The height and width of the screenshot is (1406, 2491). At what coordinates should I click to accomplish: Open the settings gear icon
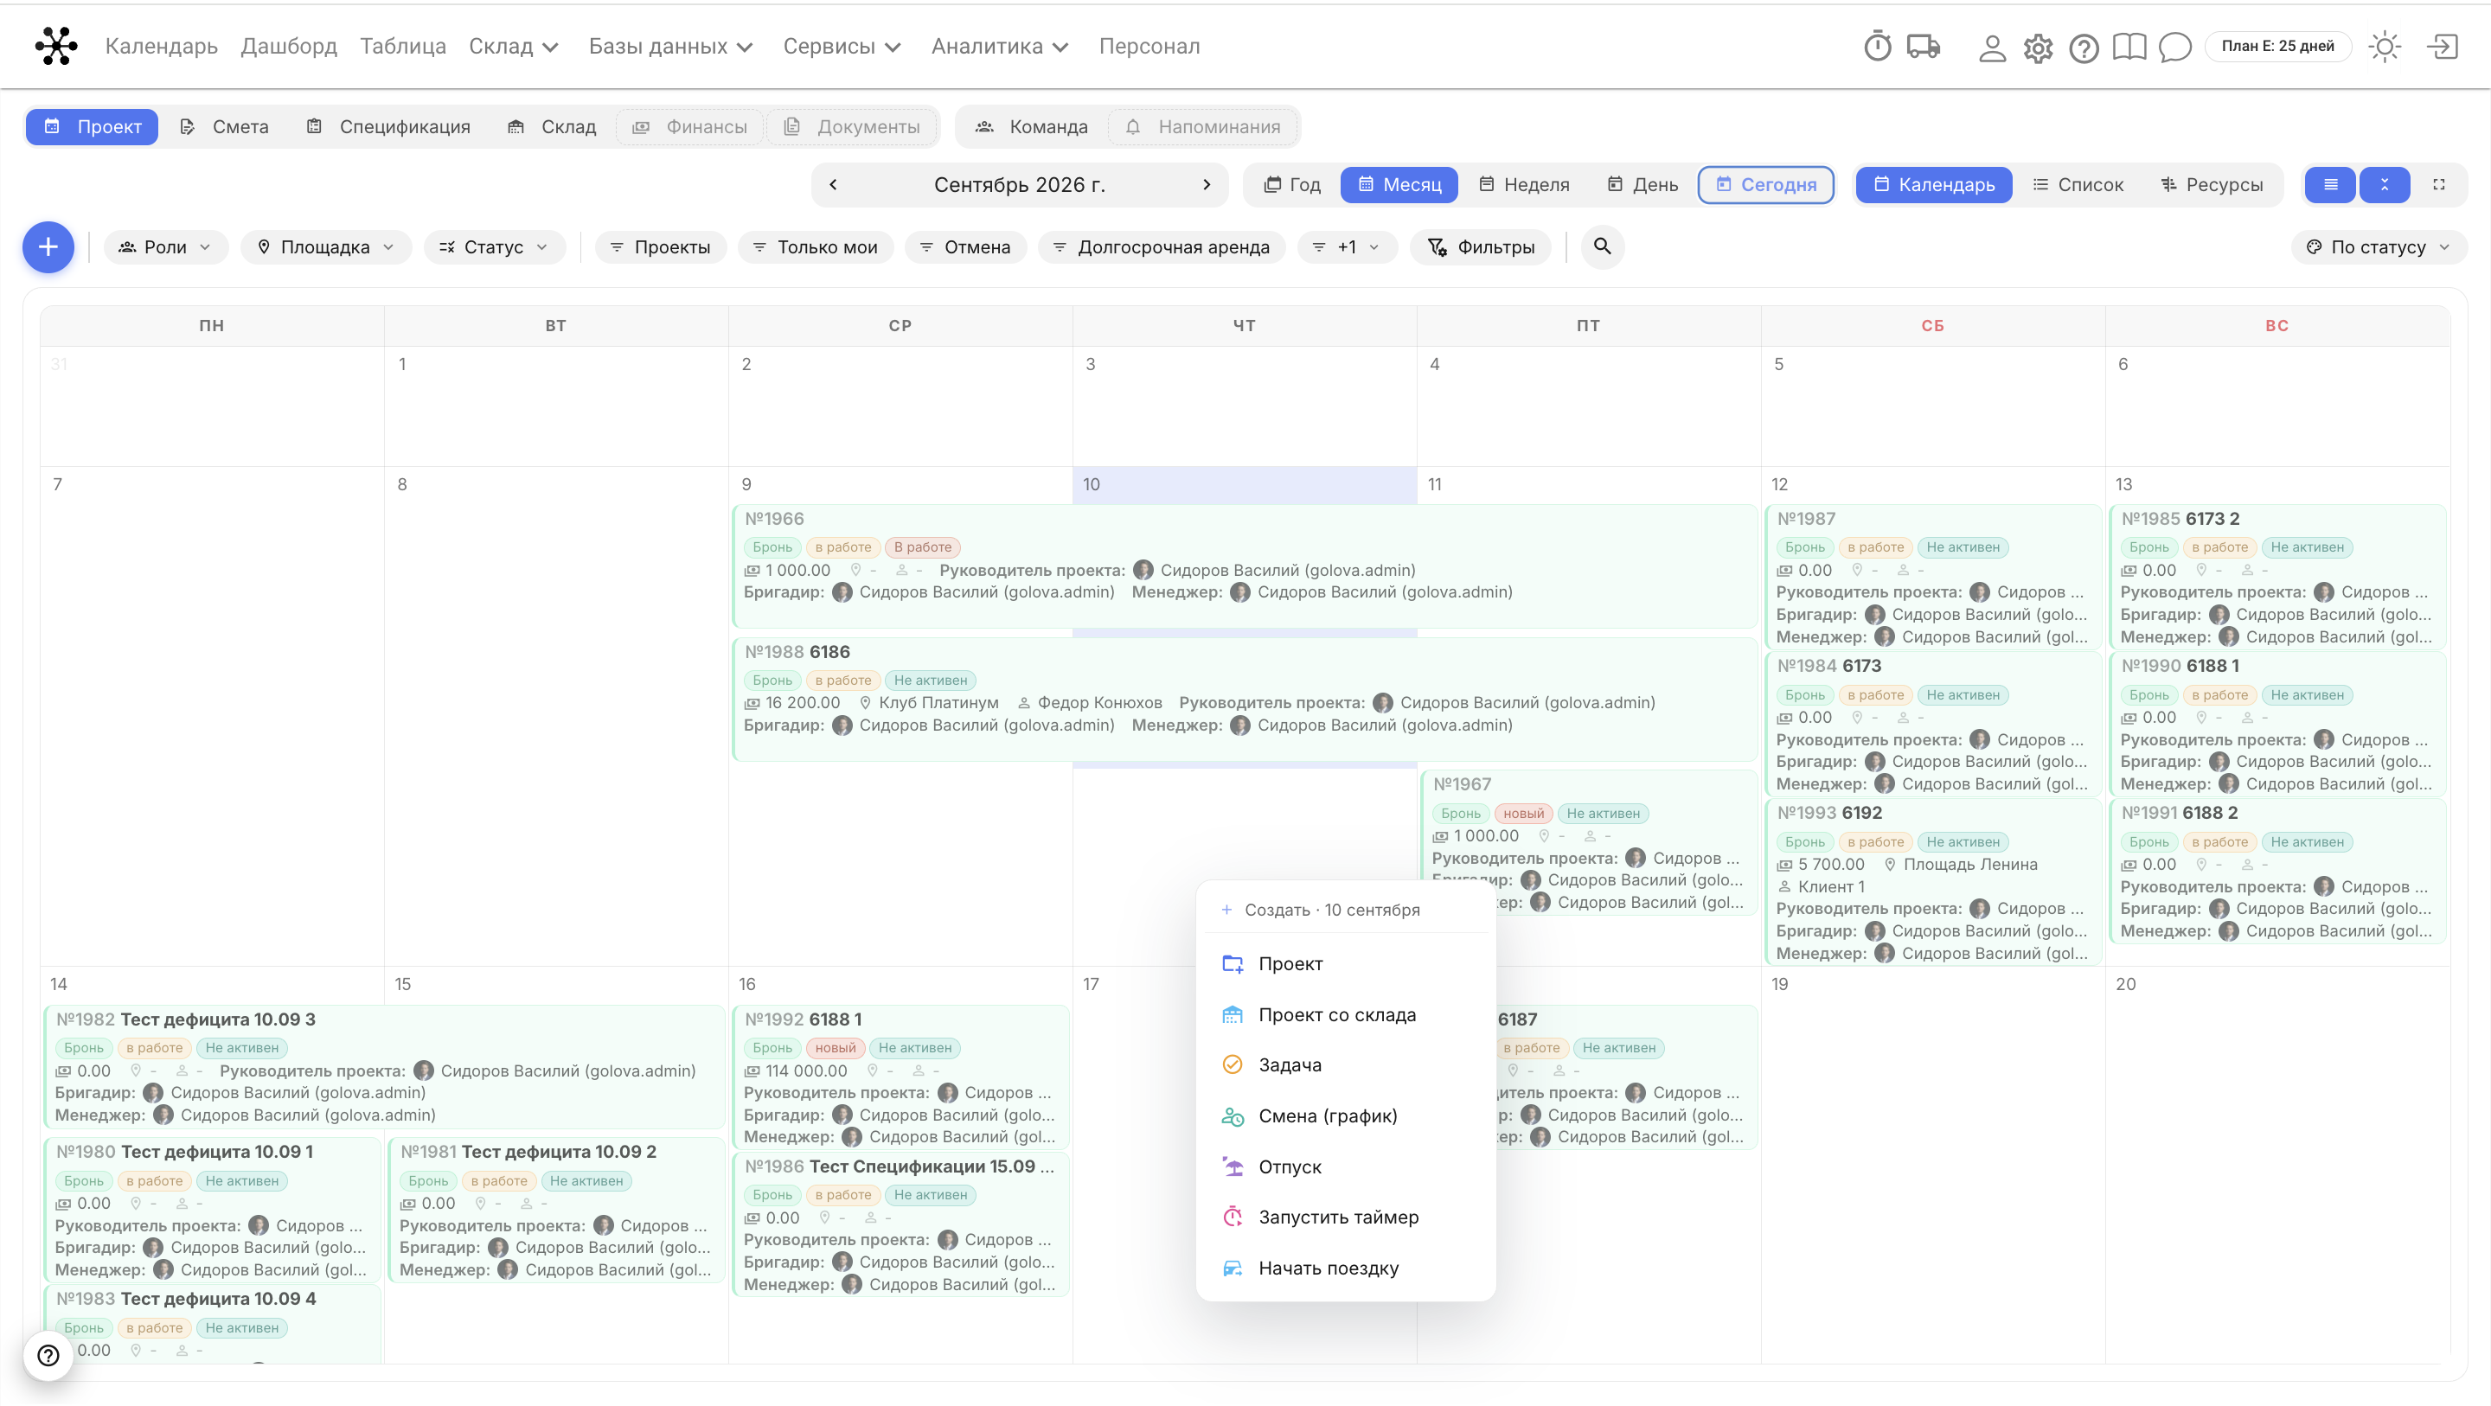pyautogui.click(x=2038, y=48)
